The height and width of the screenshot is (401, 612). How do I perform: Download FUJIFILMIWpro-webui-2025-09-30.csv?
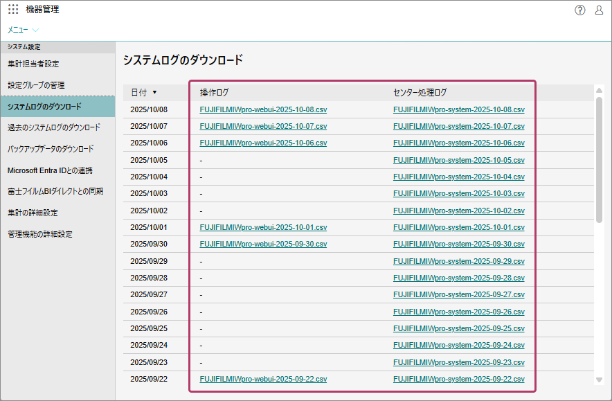[263, 244]
